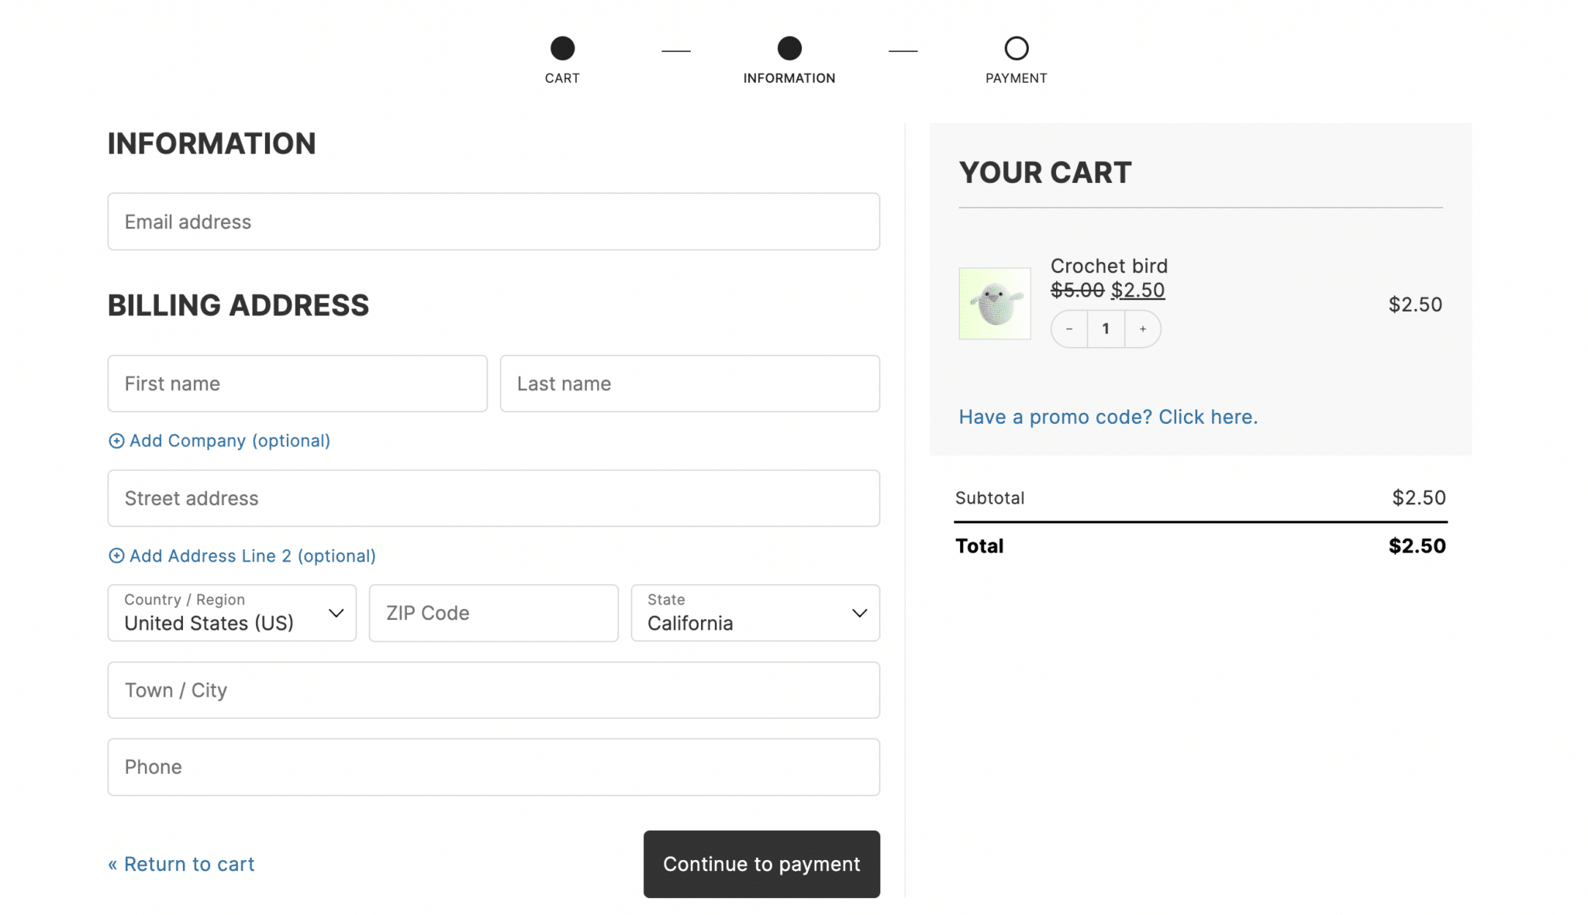
Task: Click the empty Payment step circle
Action: click(1017, 46)
